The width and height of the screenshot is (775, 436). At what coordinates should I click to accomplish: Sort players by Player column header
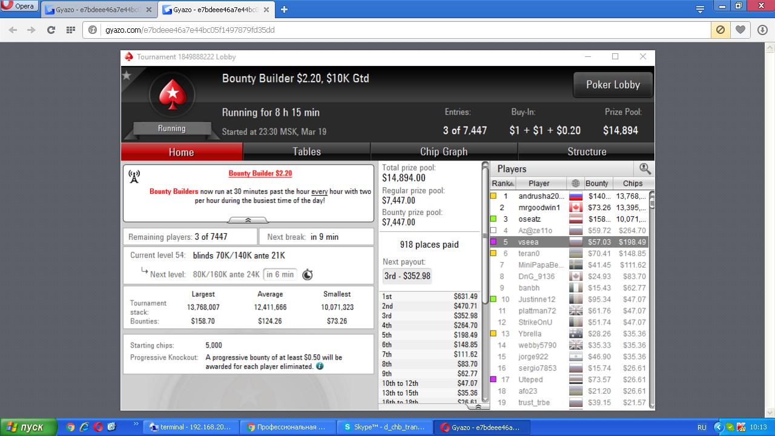point(541,183)
